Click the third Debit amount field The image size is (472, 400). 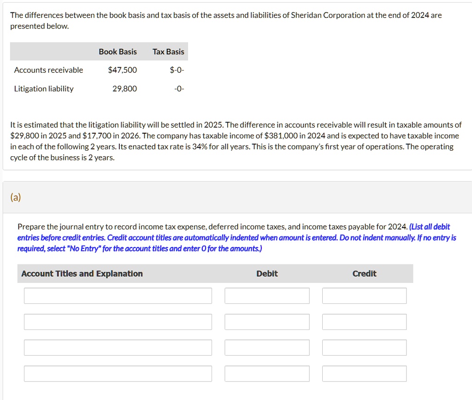pyautogui.click(x=267, y=347)
